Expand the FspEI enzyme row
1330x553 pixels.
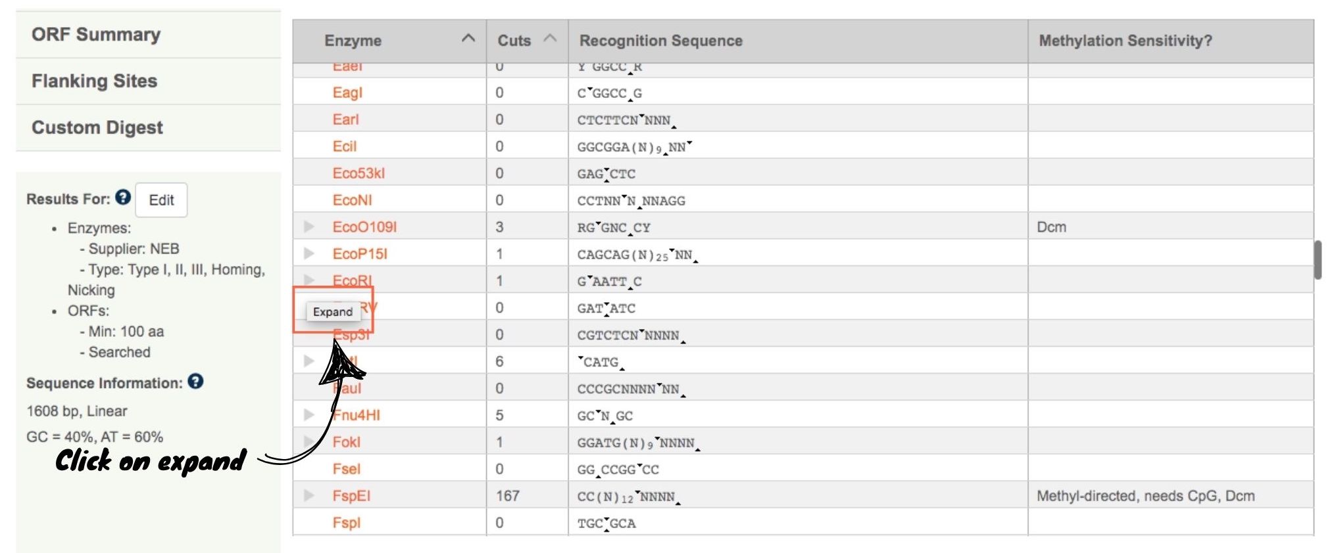308,495
